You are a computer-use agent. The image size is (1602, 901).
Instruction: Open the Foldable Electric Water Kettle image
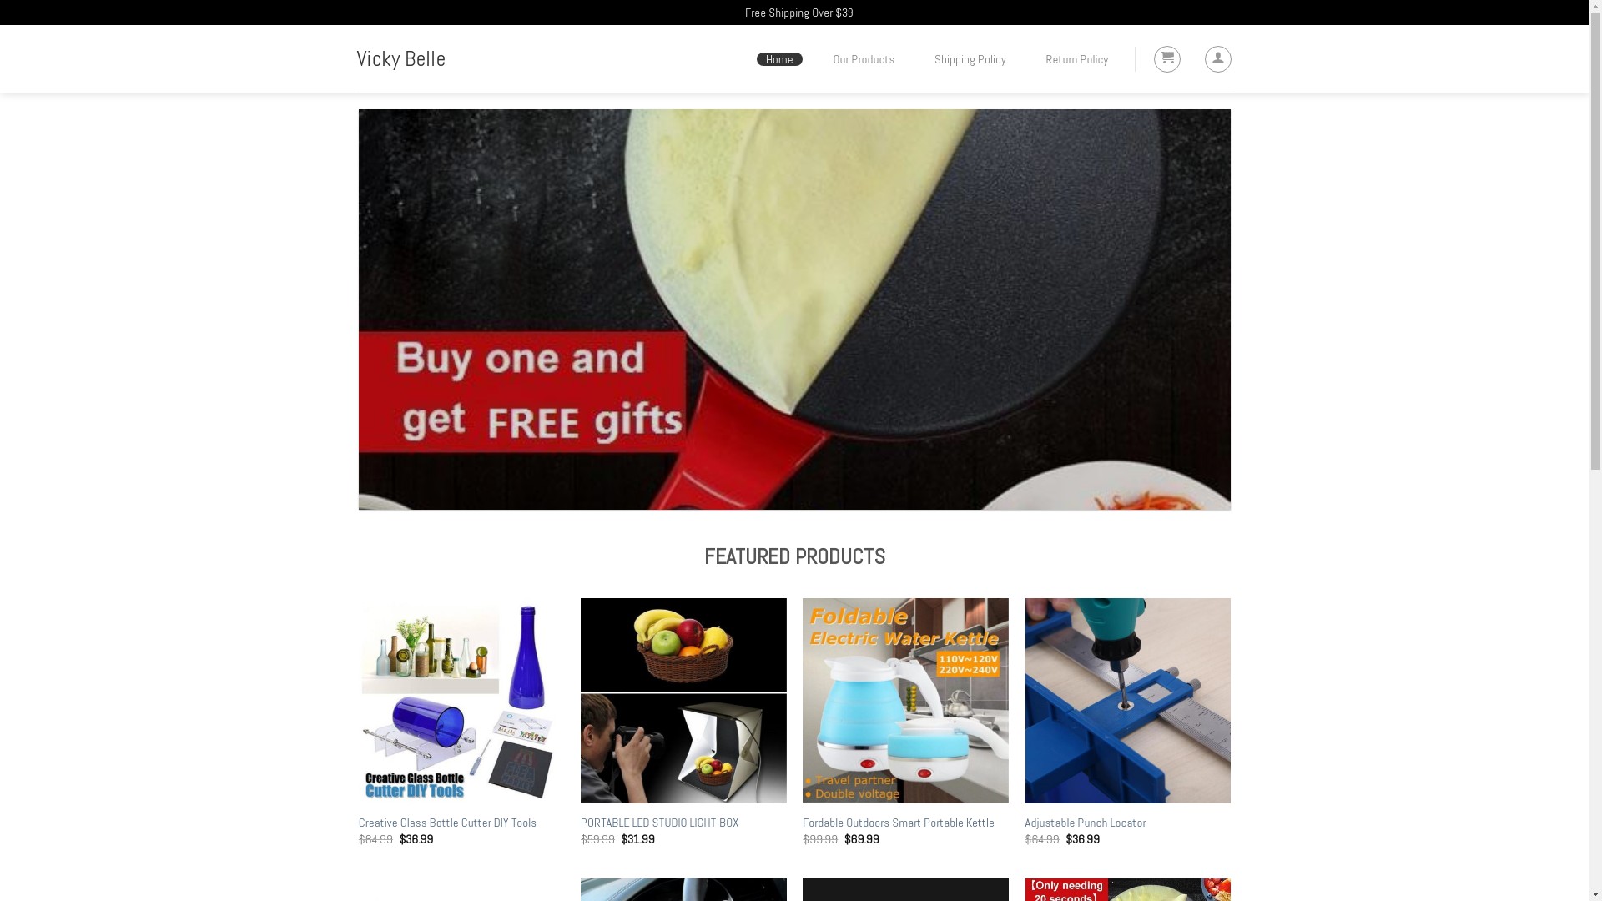point(905,701)
